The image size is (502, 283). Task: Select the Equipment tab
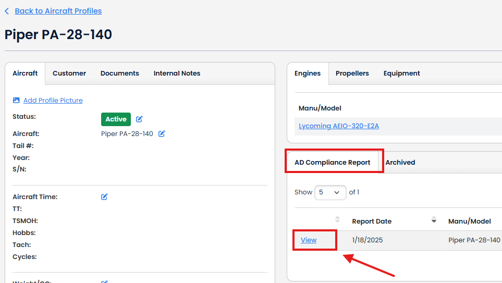(402, 73)
